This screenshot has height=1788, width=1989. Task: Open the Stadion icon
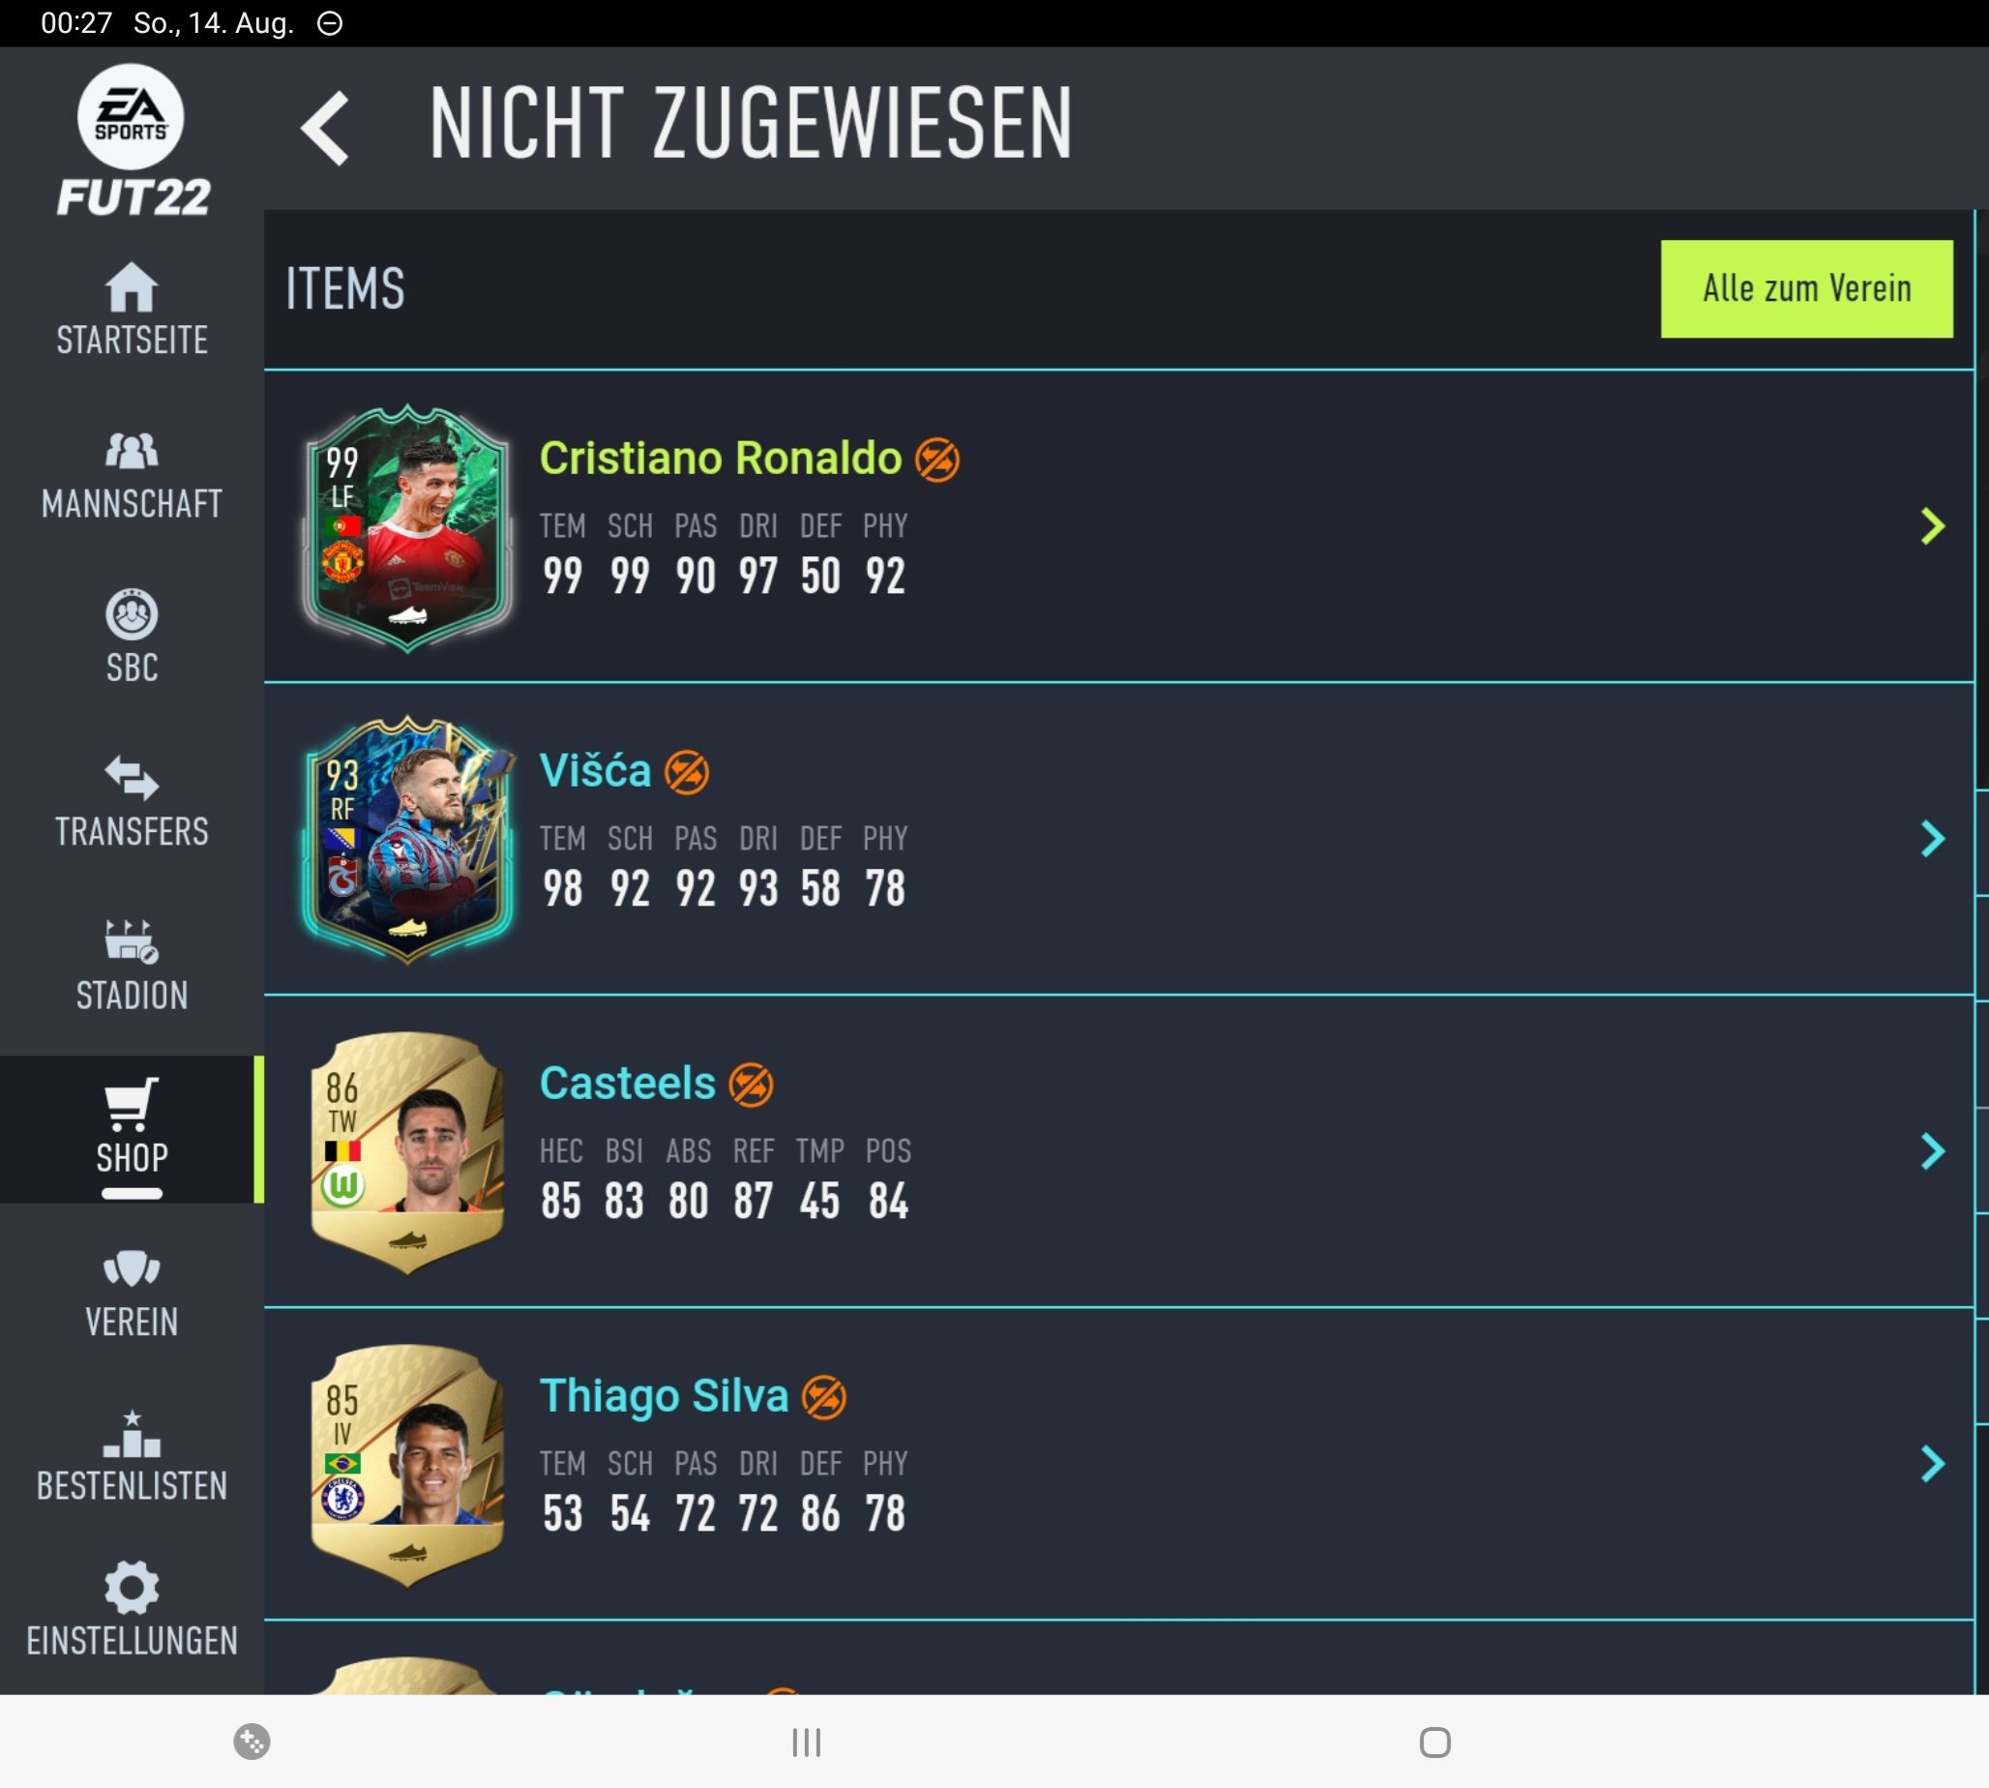132,941
